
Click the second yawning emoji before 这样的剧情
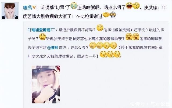pos(136,37)
